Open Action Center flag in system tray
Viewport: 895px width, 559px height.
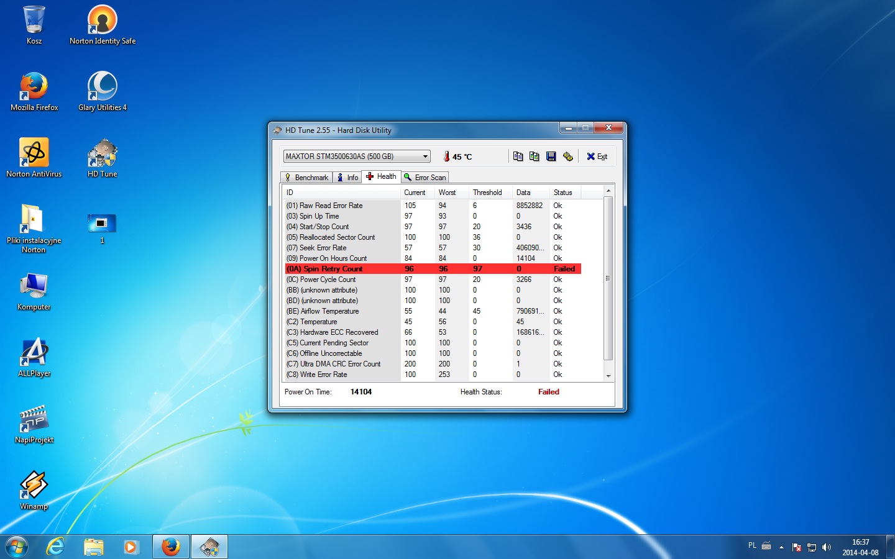click(x=797, y=547)
